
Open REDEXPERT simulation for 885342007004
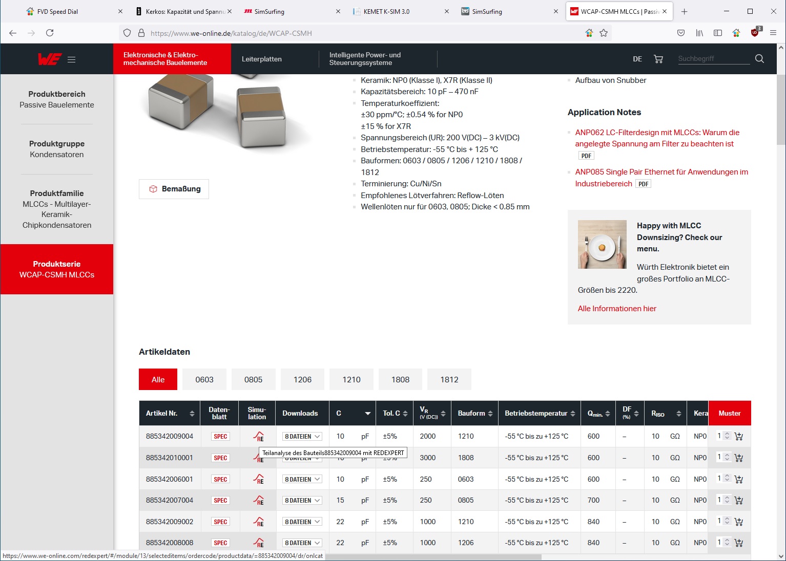point(258,501)
